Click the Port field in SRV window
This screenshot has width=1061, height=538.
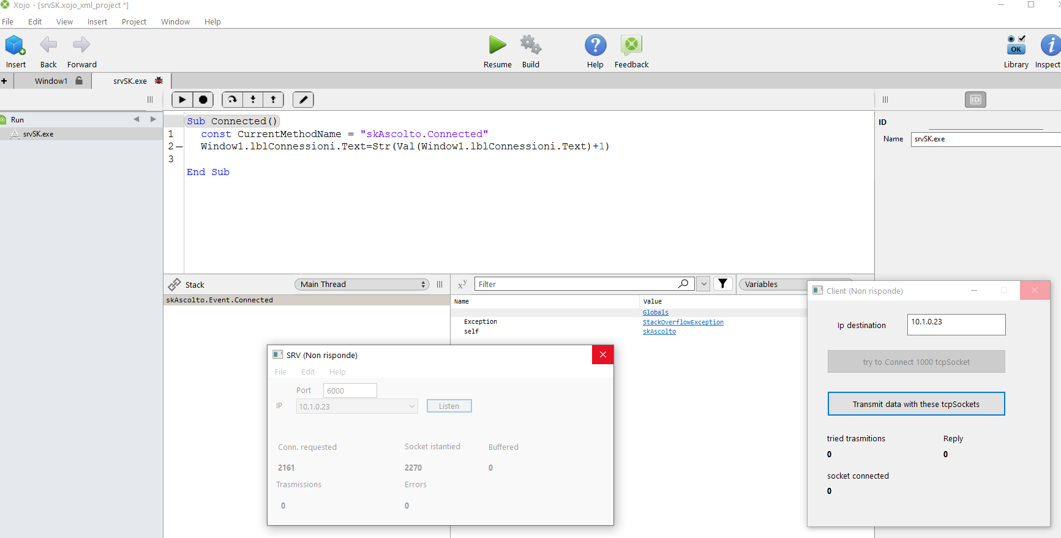[x=350, y=390]
